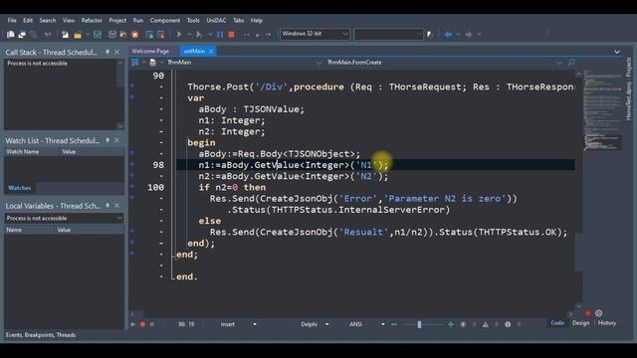The width and height of the screenshot is (637, 358).
Task: Click the code minimap on the right
Action: tap(602, 109)
